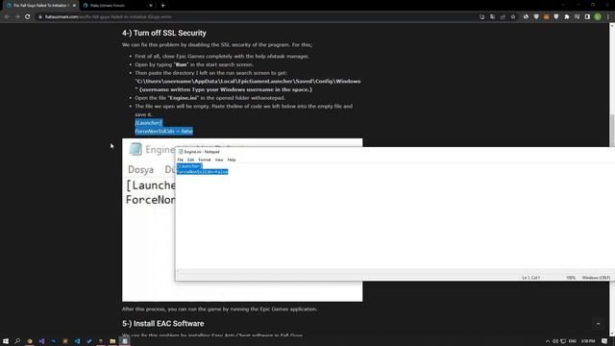The image size is (615, 346).
Task: Open the volume control in system tray
Action: 555,341
